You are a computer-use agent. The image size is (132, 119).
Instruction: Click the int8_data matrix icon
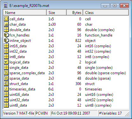tap(6, 56)
